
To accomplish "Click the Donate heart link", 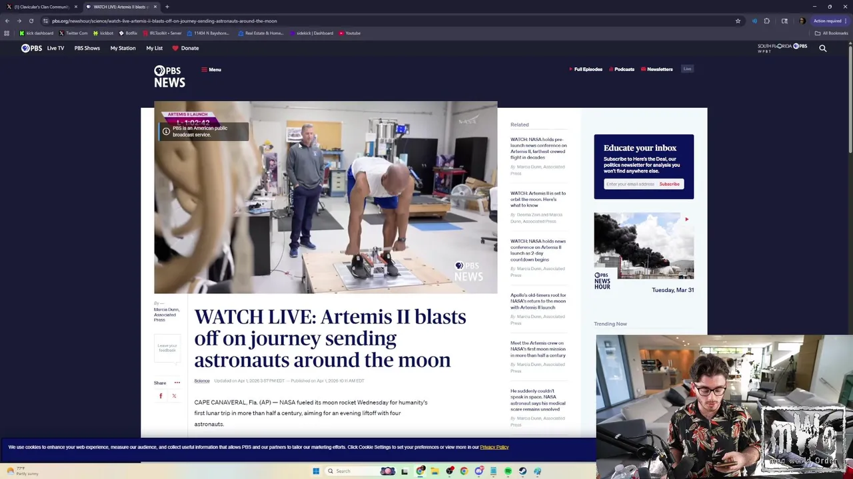I will click(185, 48).
